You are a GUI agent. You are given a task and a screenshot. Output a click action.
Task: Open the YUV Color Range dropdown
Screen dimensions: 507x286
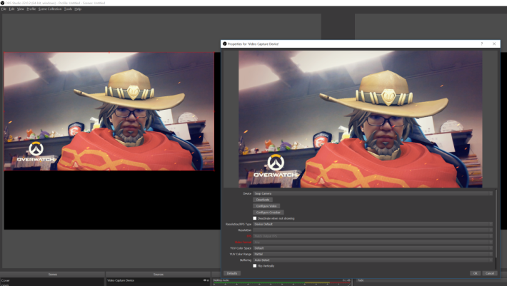(373, 254)
